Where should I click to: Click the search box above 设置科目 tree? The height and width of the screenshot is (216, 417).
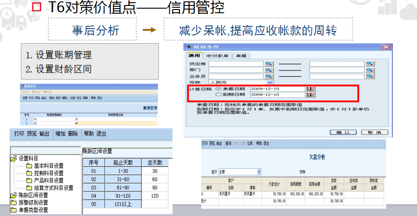click(x=46, y=150)
